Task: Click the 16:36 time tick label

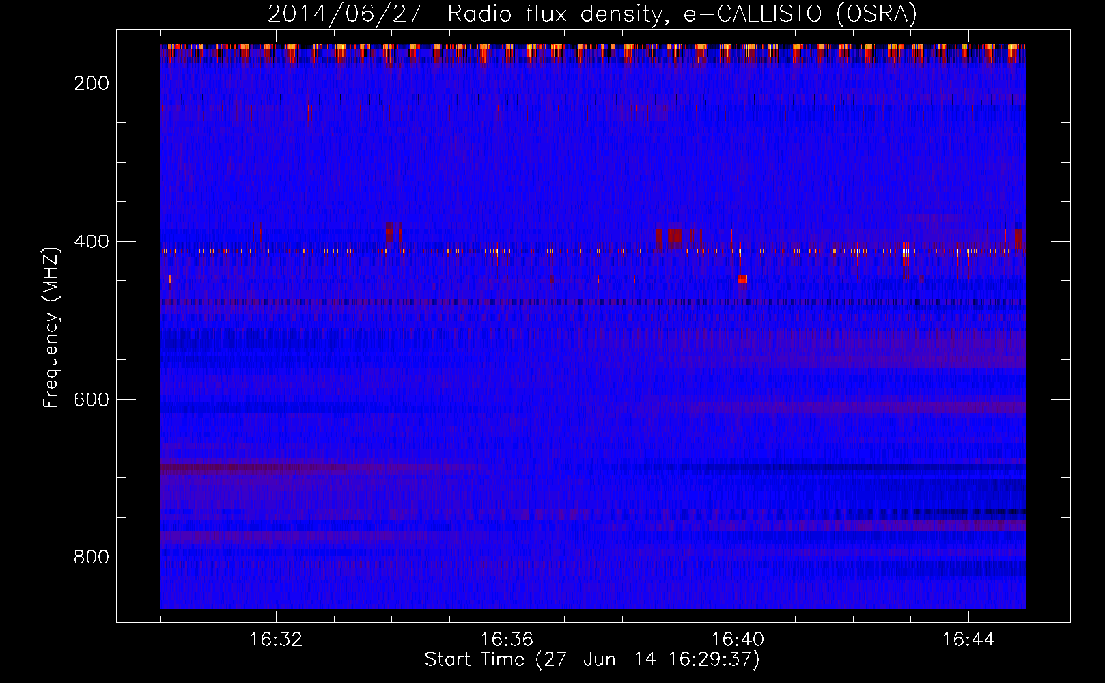Action: click(506, 640)
